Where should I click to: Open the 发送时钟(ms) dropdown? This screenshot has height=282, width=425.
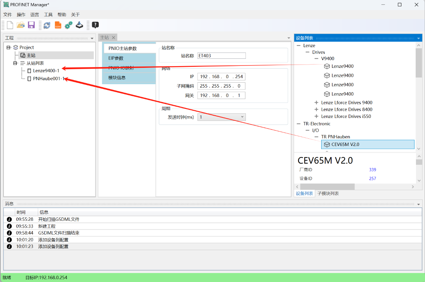[x=221, y=117]
